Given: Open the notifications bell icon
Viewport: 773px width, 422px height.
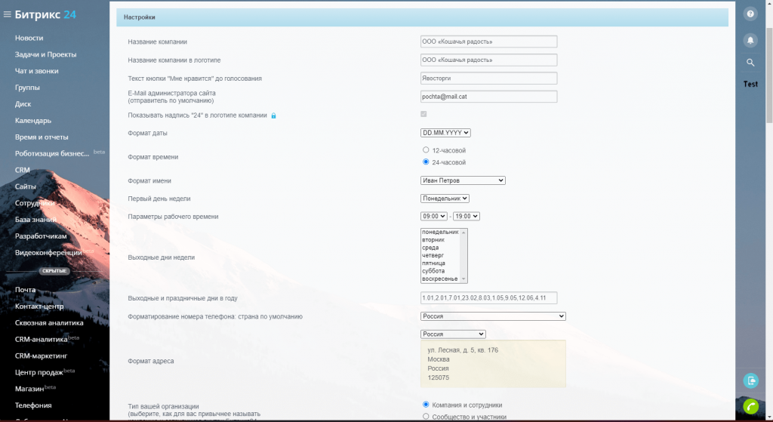Looking at the screenshot, I should pos(750,40).
